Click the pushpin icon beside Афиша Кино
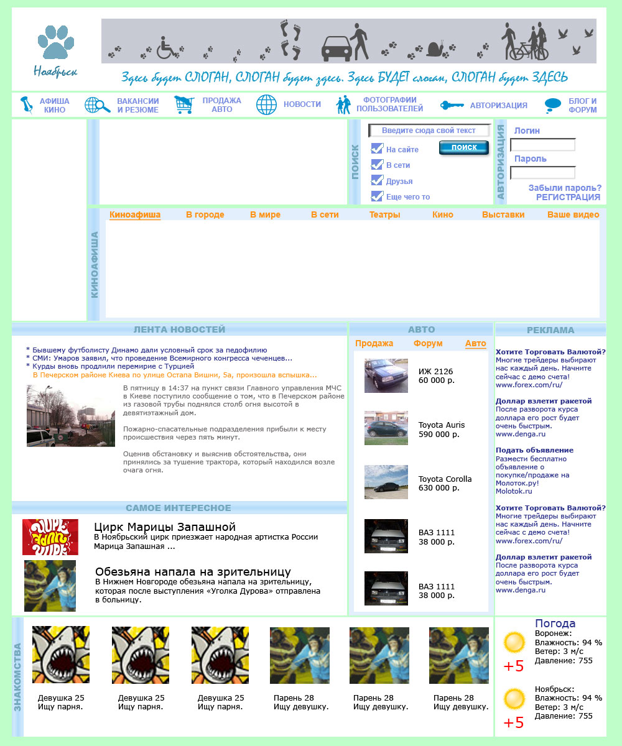Screen dimensions: 622x746 [x=26, y=105]
